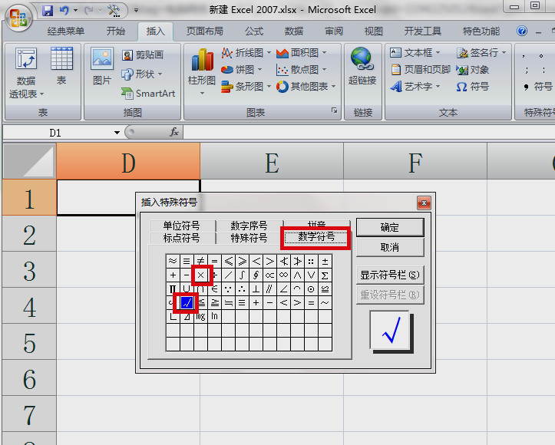Select the not-equal ≠ symbol
This screenshot has height=445, width=555.
[200, 261]
